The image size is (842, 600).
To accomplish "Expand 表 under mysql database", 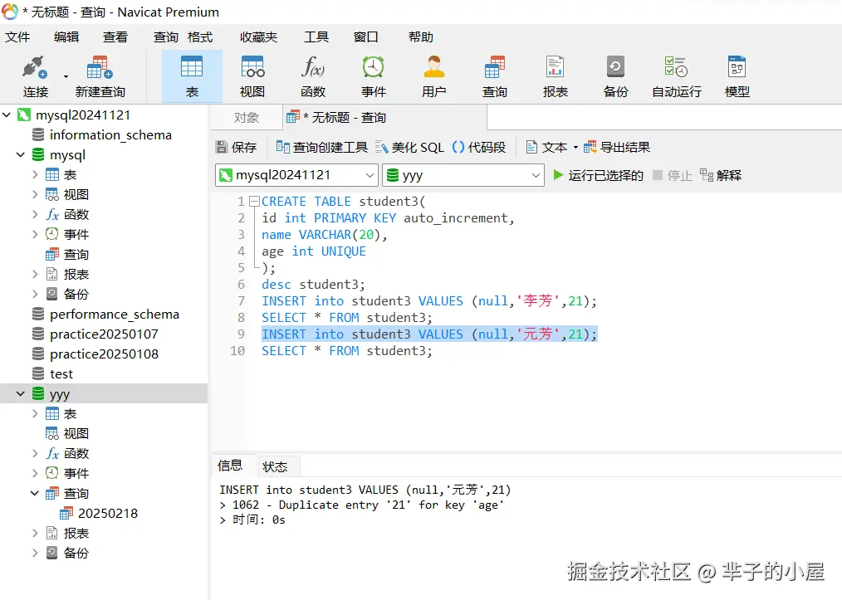I will click(35, 174).
